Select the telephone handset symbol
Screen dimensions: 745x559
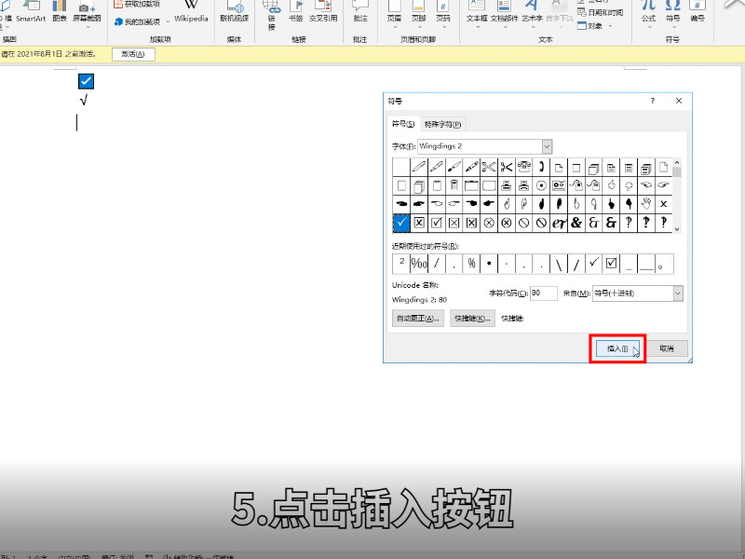(541, 167)
